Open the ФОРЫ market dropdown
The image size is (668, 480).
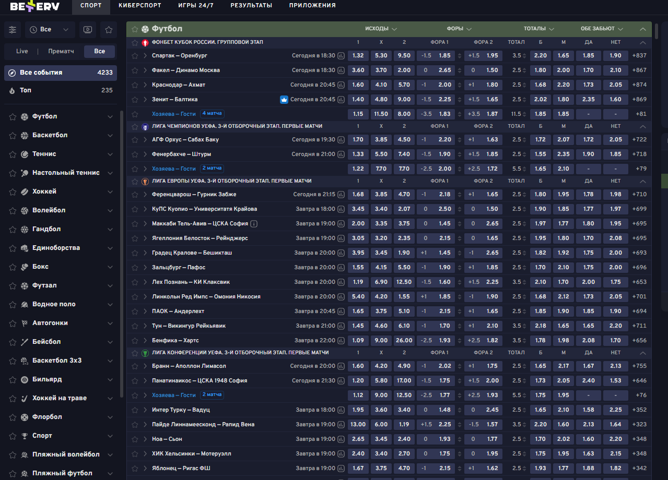(x=459, y=29)
